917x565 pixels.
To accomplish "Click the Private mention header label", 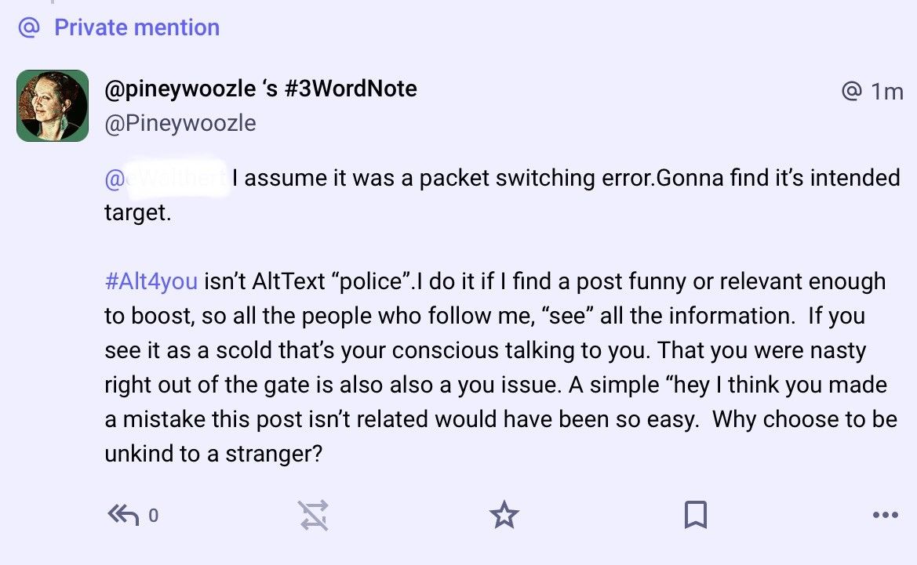I will click(x=136, y=28).
